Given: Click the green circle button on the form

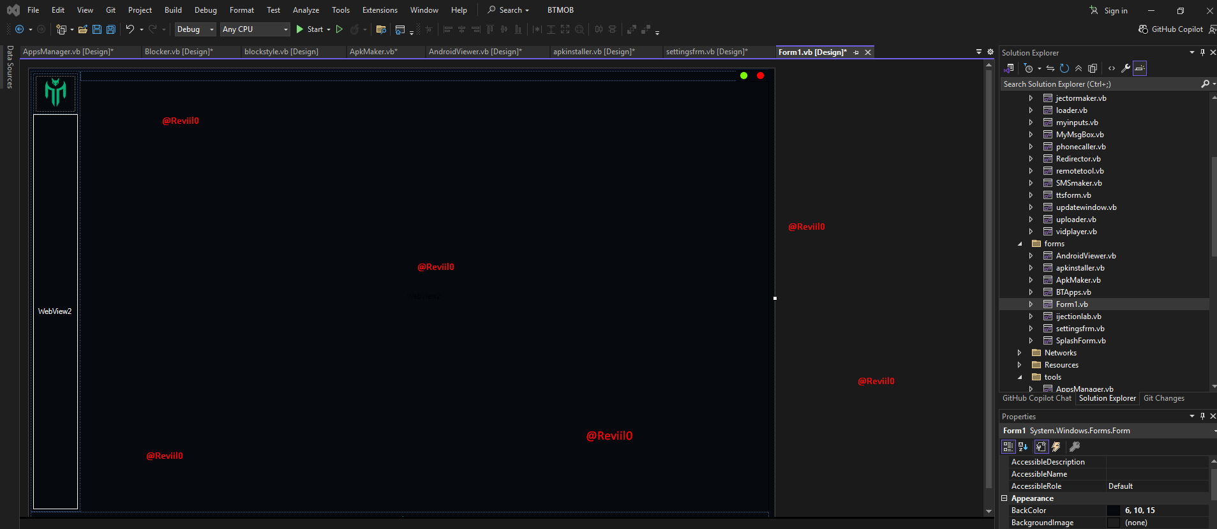Looking at the screenshot, I should point(743,75).
